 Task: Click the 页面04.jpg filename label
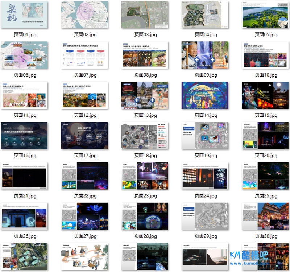click(206, 34)
